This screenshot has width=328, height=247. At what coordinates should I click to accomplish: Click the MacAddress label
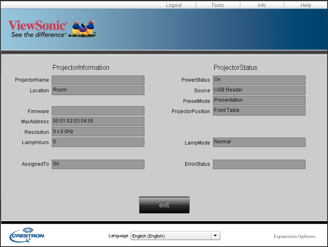pyautogui.click(x=35, y=122)
